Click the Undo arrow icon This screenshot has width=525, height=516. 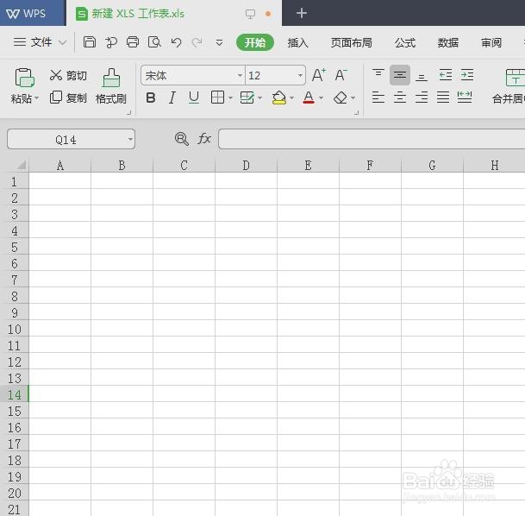click(x=176, y=42)
